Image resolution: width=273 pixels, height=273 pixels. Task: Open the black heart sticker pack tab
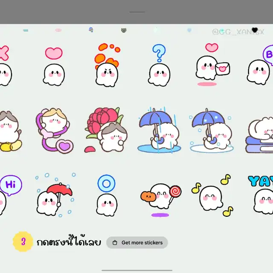pyautogui.click(x=255, y=30)
